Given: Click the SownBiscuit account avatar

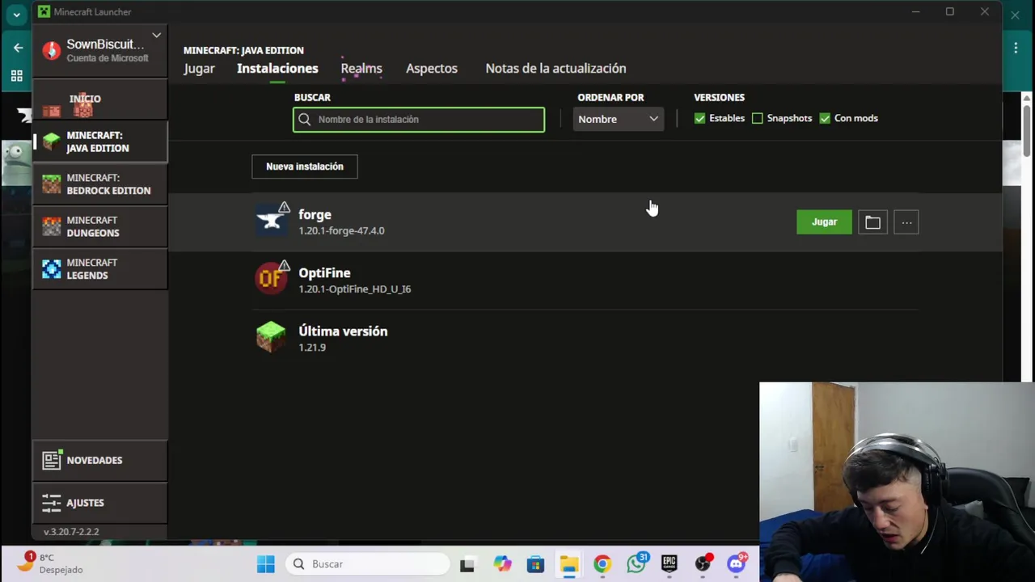Looking at the screenshot, I should 52,51.
